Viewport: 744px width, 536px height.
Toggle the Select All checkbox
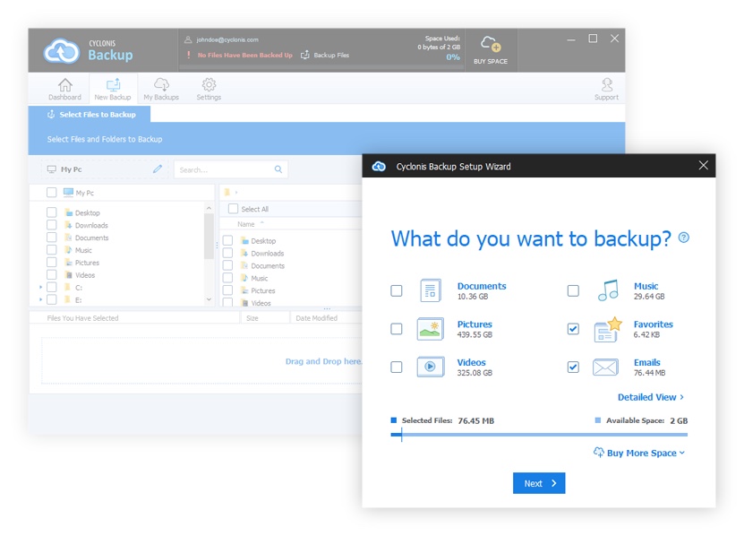(x=231, y=209)
